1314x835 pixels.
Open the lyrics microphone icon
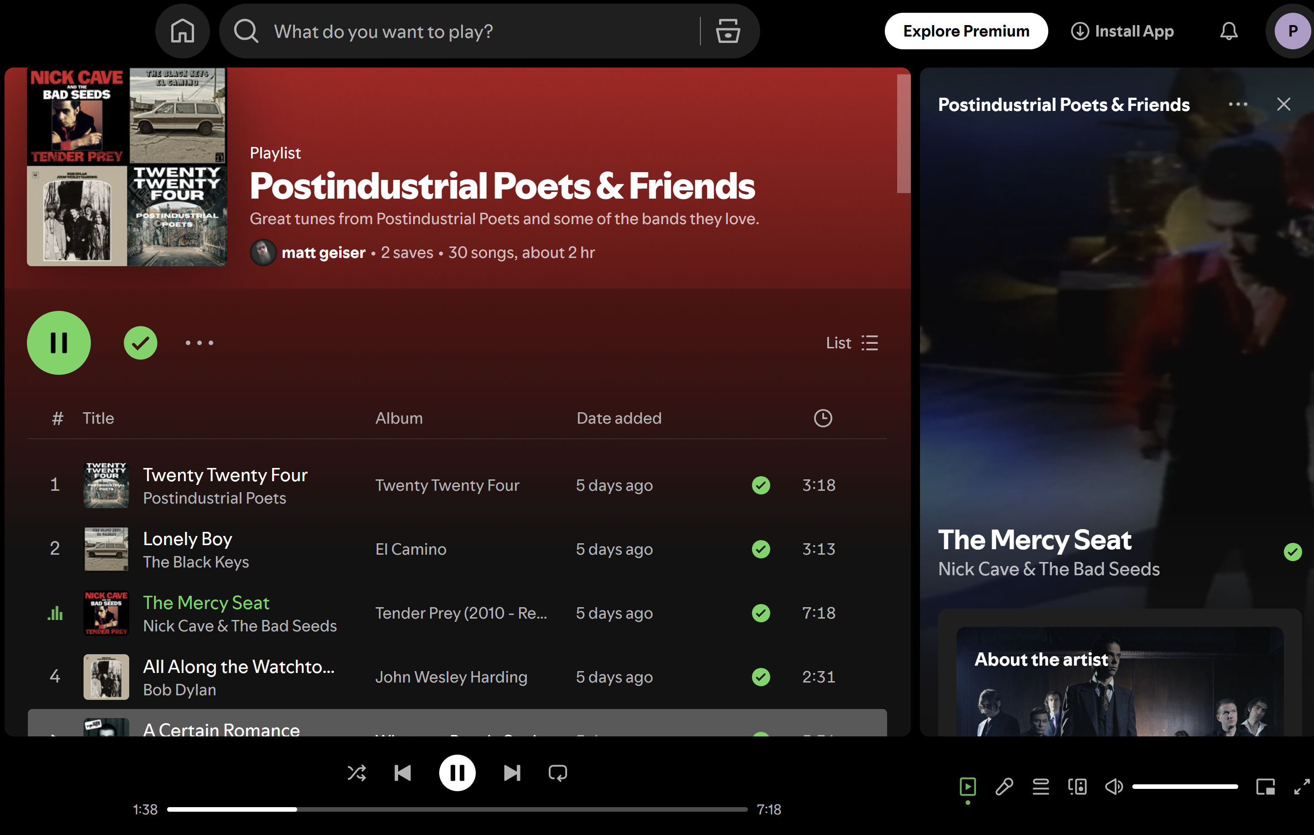1004,787
